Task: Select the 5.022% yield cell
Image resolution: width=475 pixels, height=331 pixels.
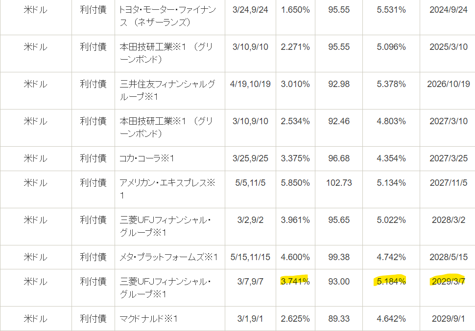Action: tap(391, 220)
